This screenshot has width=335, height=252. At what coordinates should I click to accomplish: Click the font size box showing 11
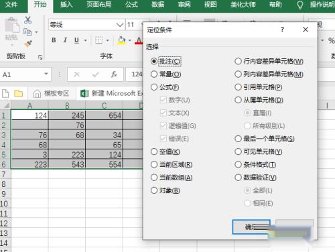[134, 25]
